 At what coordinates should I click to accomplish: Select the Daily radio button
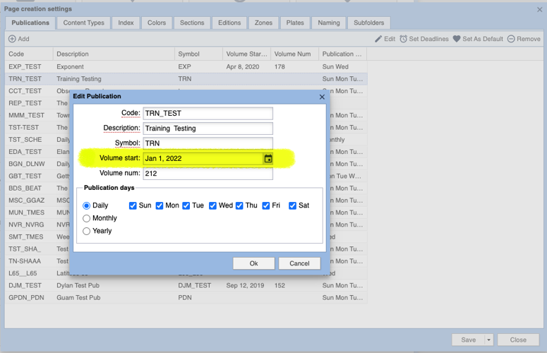click(87, 205)
